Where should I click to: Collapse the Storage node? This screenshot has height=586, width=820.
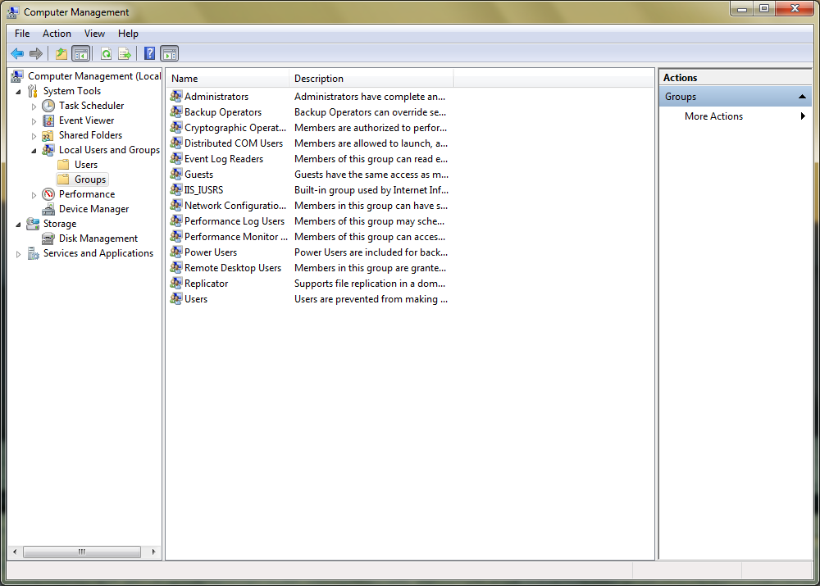pyautogui.click(x=18, y=225)
